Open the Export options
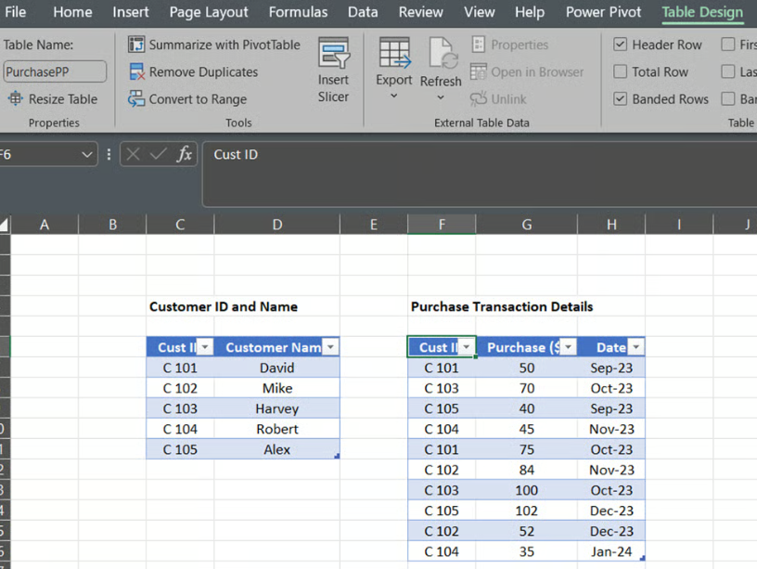This screenshot has width=757, height=569. 393,67
